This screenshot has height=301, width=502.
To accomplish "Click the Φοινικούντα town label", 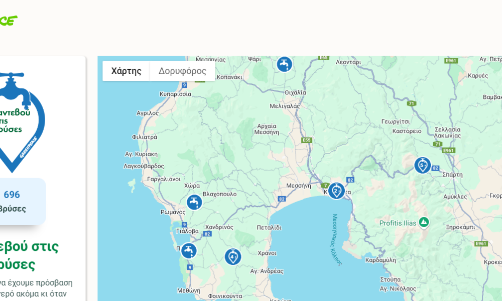I will point(225,296).
